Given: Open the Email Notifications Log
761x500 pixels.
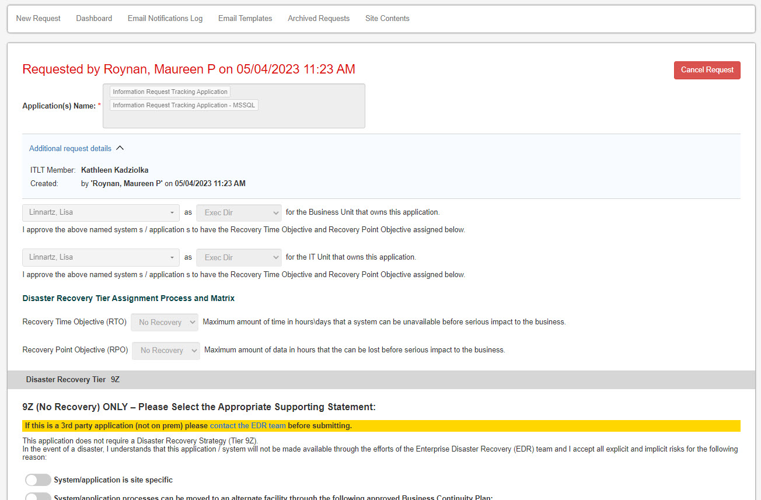Looking at the screenshot, I should point(165,19).
